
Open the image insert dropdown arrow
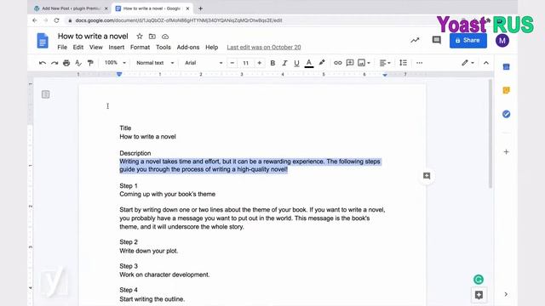click(369, 63)
